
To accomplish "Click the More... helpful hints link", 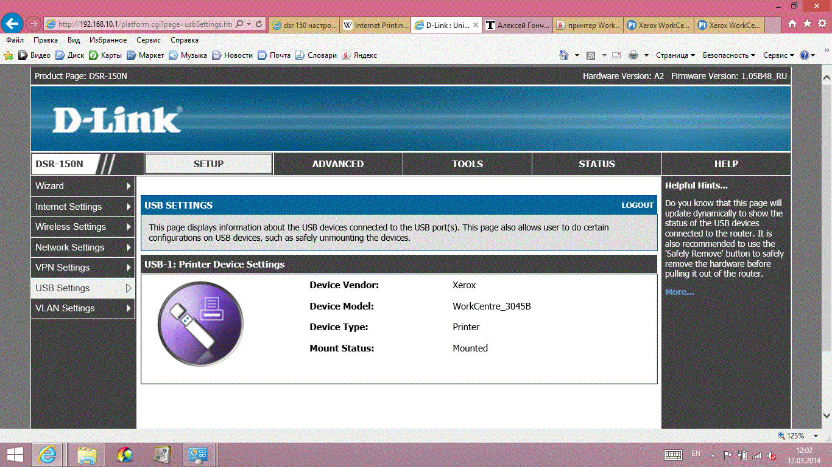I will click(680, 292).
